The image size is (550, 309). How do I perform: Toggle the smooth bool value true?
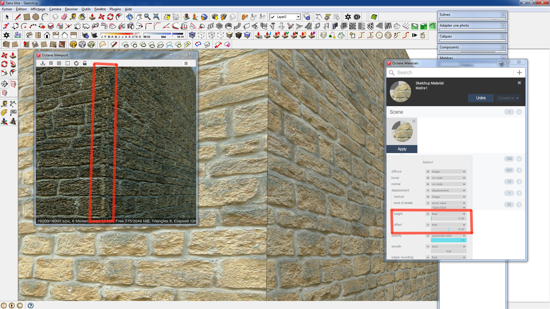449,251
